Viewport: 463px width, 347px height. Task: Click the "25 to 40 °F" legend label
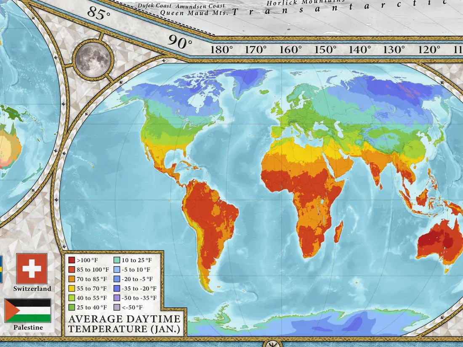point(92,307)
